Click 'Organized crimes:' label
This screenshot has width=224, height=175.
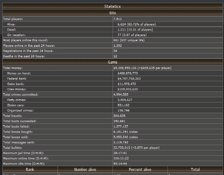click(20, 110)
